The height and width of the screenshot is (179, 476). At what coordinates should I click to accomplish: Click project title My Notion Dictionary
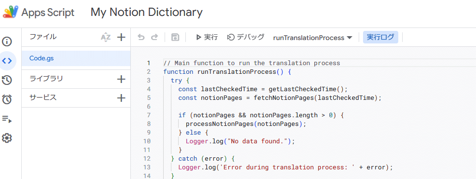(147, 13)
